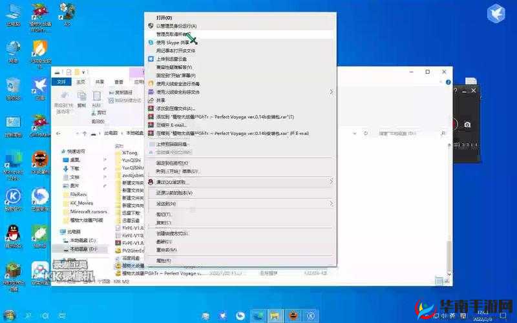
Task: Choose 打开(O) in the context menu
Action: click(x=164, y=17)
